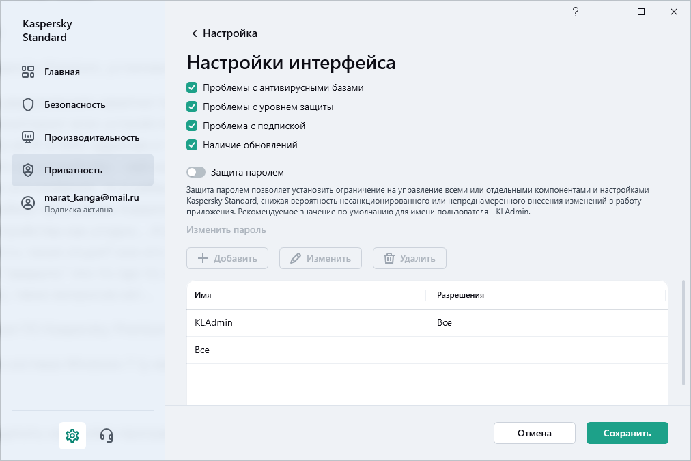
Task: Click the Производительность monitor icon
Action: (28, 137)
